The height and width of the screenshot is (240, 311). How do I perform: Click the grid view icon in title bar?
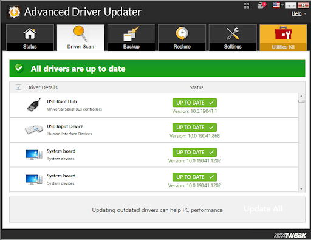tap(247, 5)
